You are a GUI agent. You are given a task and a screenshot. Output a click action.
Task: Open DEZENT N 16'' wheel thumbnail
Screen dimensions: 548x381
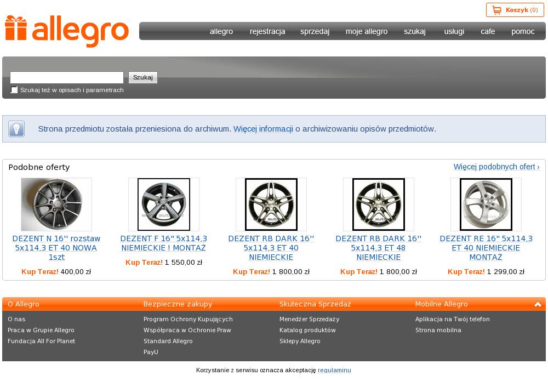tap(56, 204)
